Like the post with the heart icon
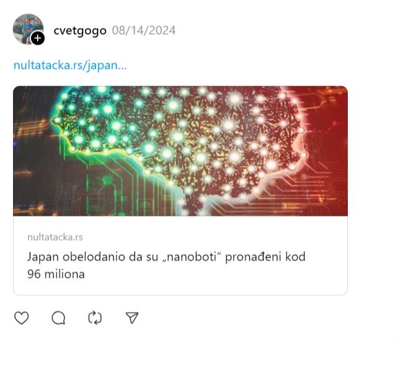This screenshot has height=369, width=398. click(21, 318)
